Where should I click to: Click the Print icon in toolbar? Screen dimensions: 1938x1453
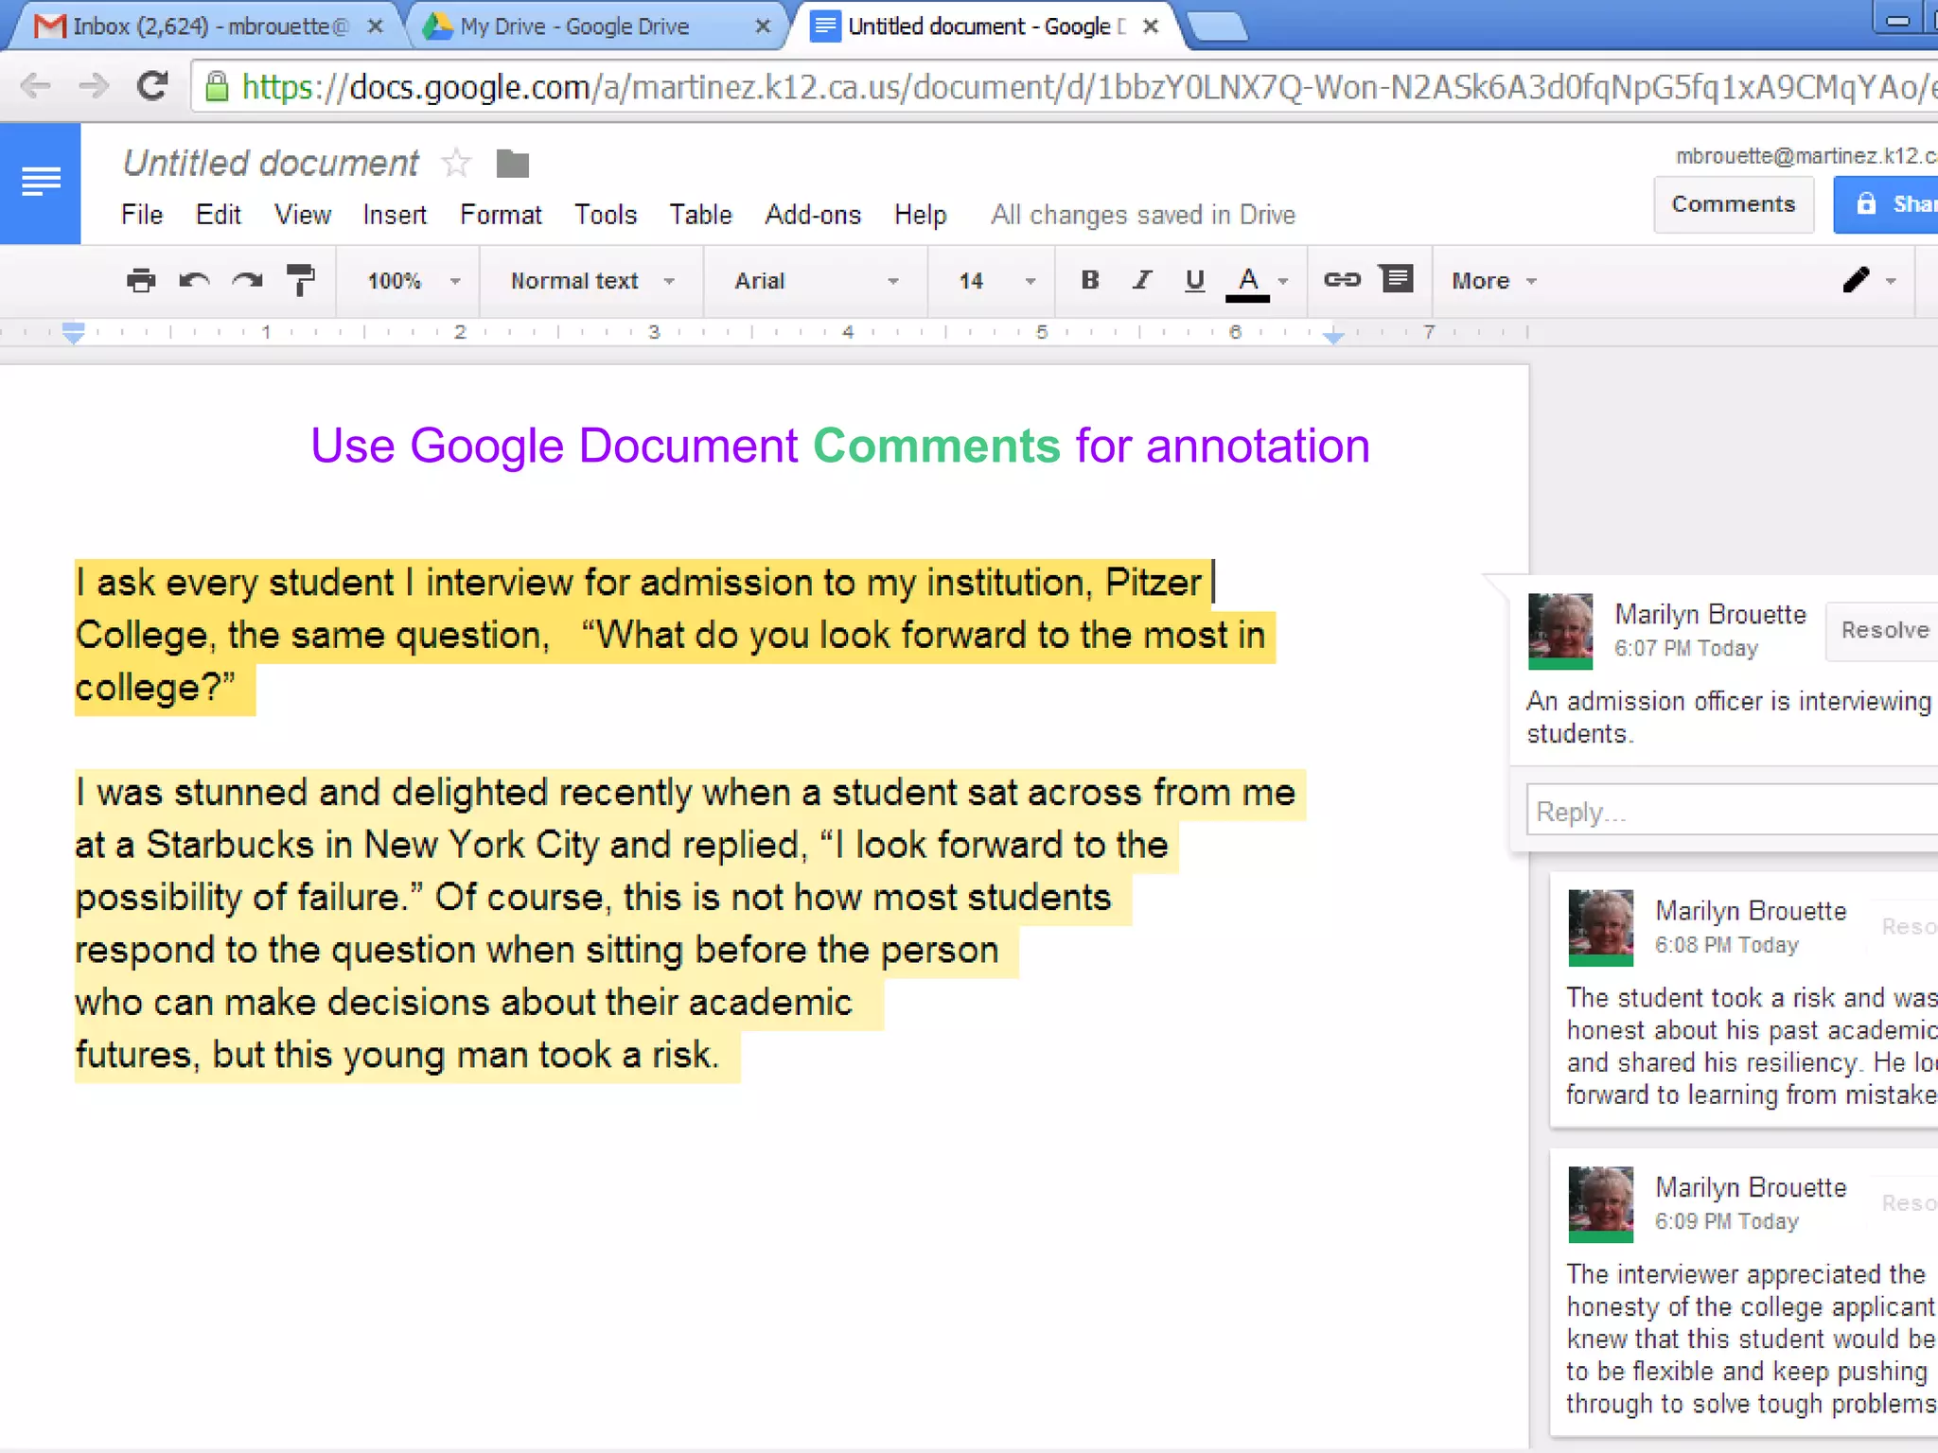coord(141,280)
